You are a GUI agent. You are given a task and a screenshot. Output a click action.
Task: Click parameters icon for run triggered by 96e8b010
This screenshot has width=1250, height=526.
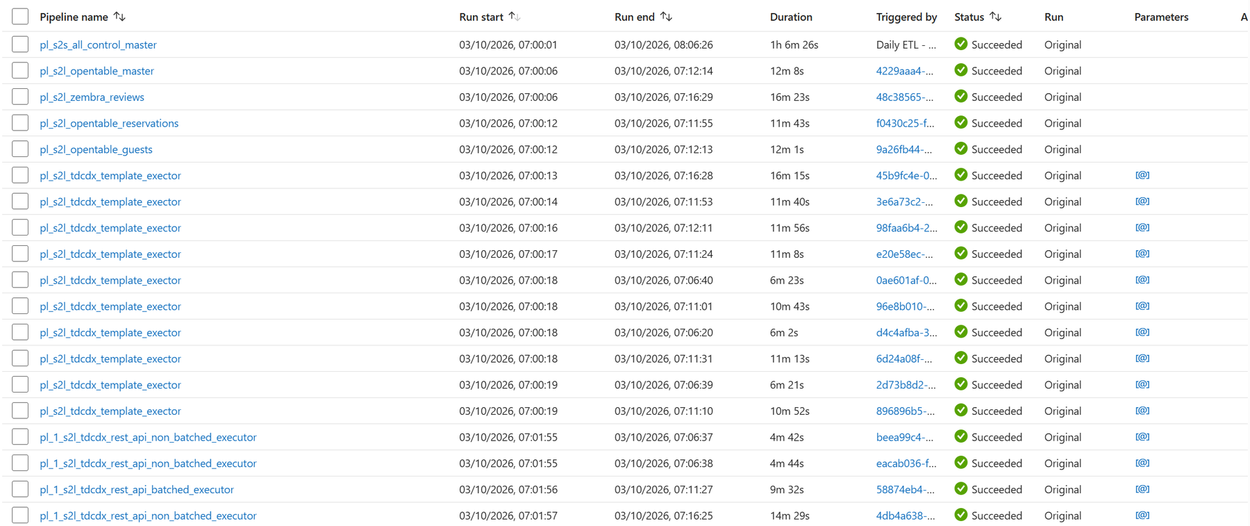coord(1142,306)
